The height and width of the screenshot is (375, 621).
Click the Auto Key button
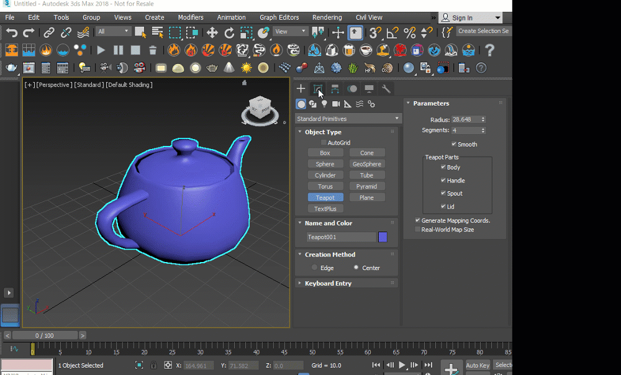[x=477, y=365]
